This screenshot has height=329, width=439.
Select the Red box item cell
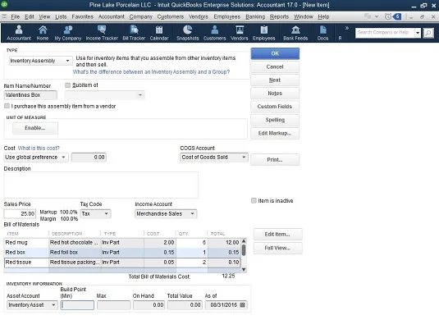[26, 253]
